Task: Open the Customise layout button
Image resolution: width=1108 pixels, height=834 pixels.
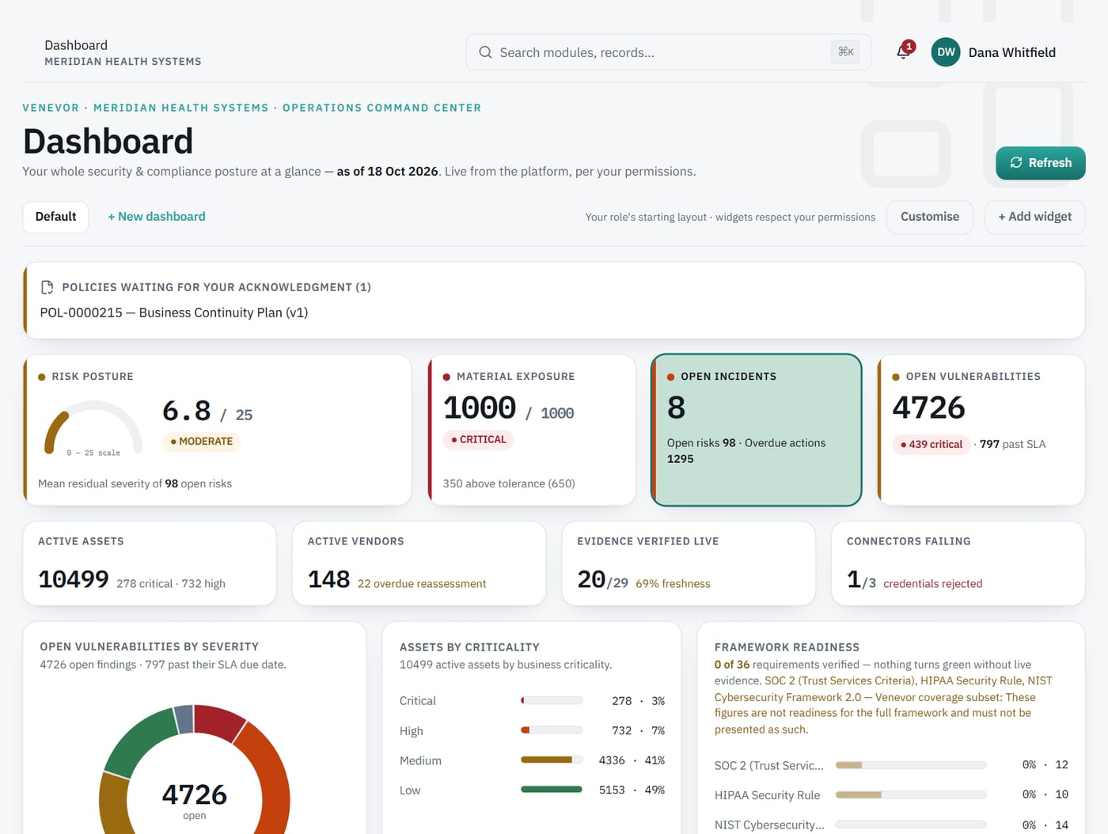Action: (x=930, y=217)
